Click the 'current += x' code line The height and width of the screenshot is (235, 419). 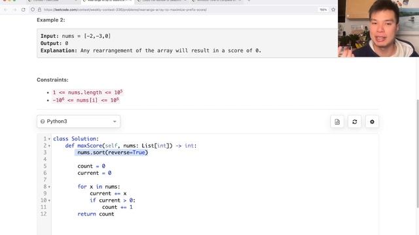(x=108, y=193)
